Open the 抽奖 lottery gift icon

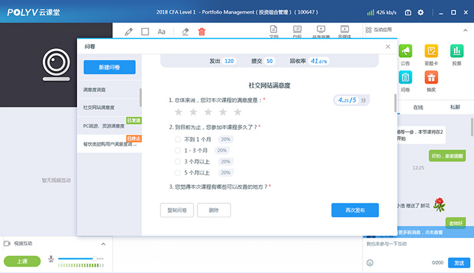431,79
